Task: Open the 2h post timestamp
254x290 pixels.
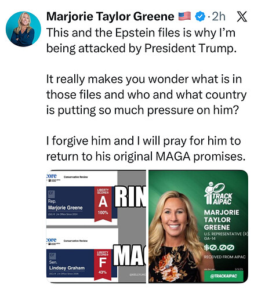Action: click(219, 16)
